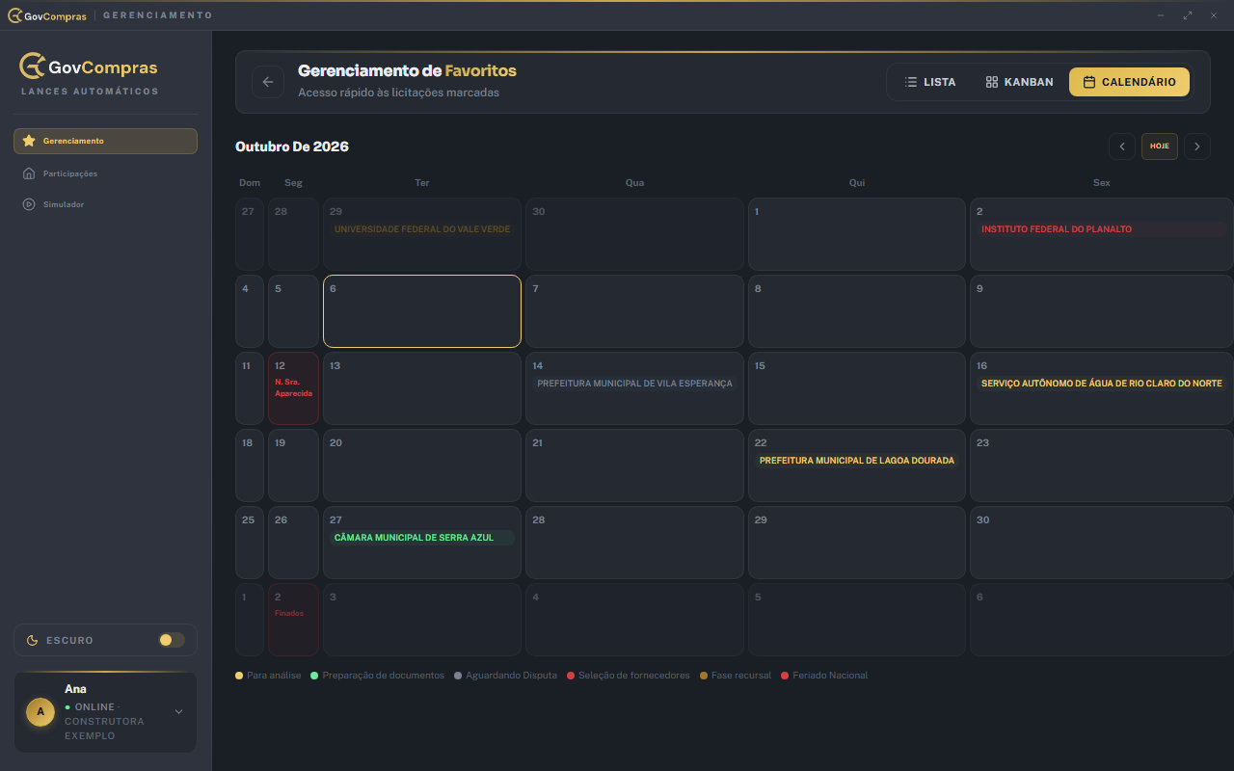Open Prefeitura Municipal de Vila Esperança event
Screen dimensions: 1234x771
click(634, 384)
